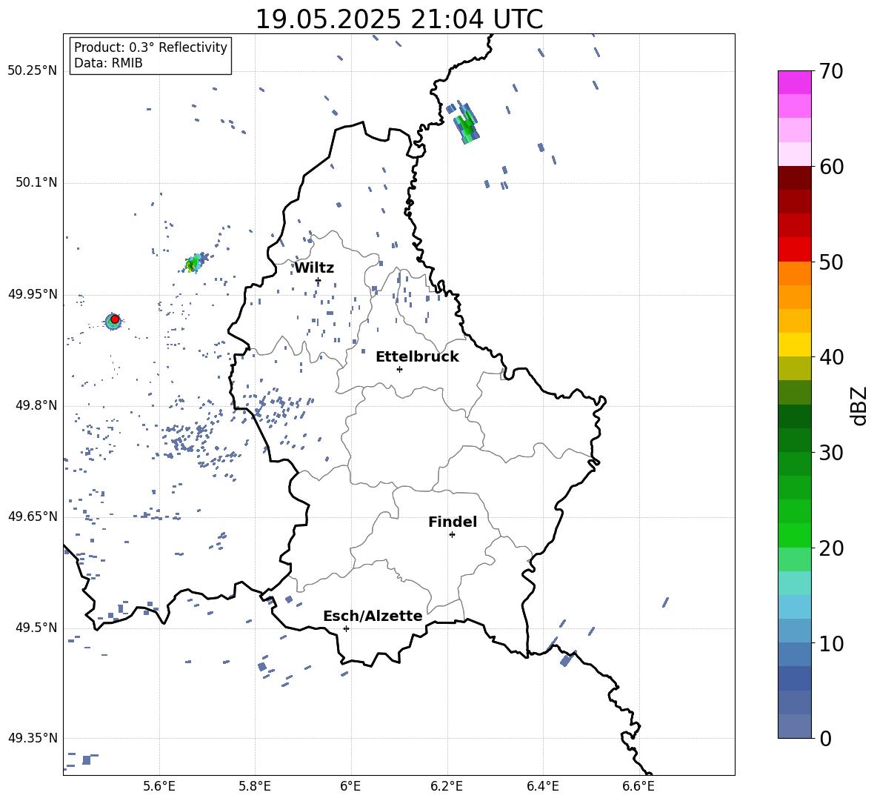Click the 10 value on the colorbar
This screenshot has height=801, width=877.
pos(830,644)
